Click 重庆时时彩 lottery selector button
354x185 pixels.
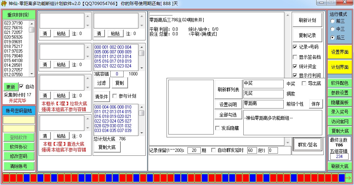click(x=19, y=15)
